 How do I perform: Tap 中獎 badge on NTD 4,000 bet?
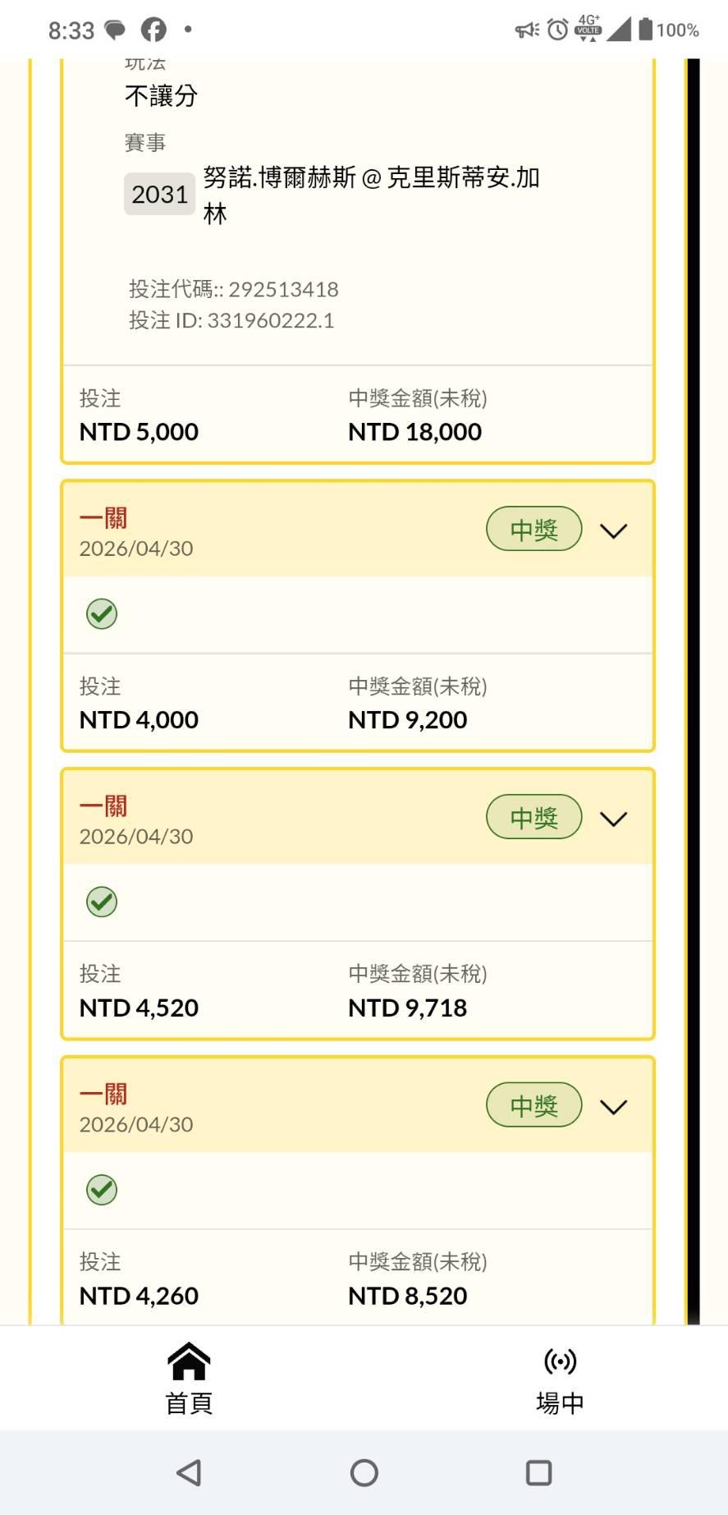point(533,530)
